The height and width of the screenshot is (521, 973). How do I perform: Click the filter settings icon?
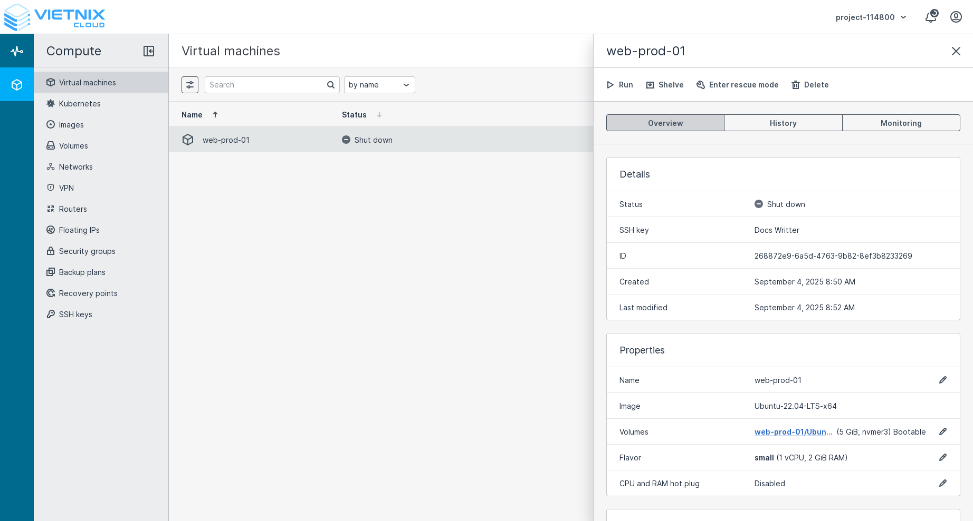coord(190,85)
